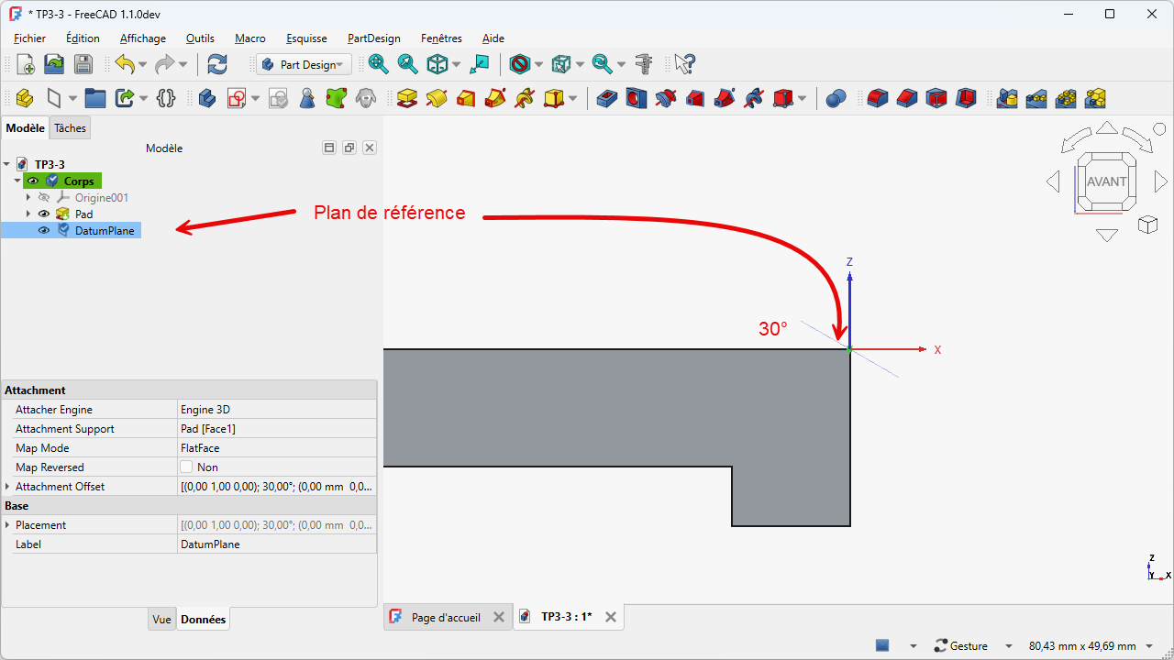Switch to the Vue properties tab
Image resolution: width=1174 pixels, height=660 pixels.
(161, 620)
